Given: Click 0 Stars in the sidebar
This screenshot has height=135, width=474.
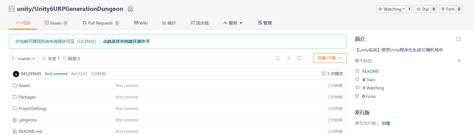Looking at the screenshot, I should pos(369,80).
